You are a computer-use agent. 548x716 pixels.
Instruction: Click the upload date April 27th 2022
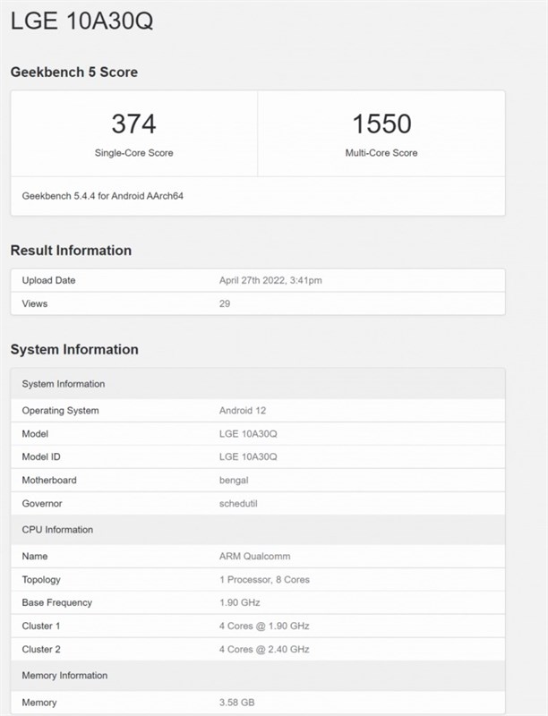point(270,280)
